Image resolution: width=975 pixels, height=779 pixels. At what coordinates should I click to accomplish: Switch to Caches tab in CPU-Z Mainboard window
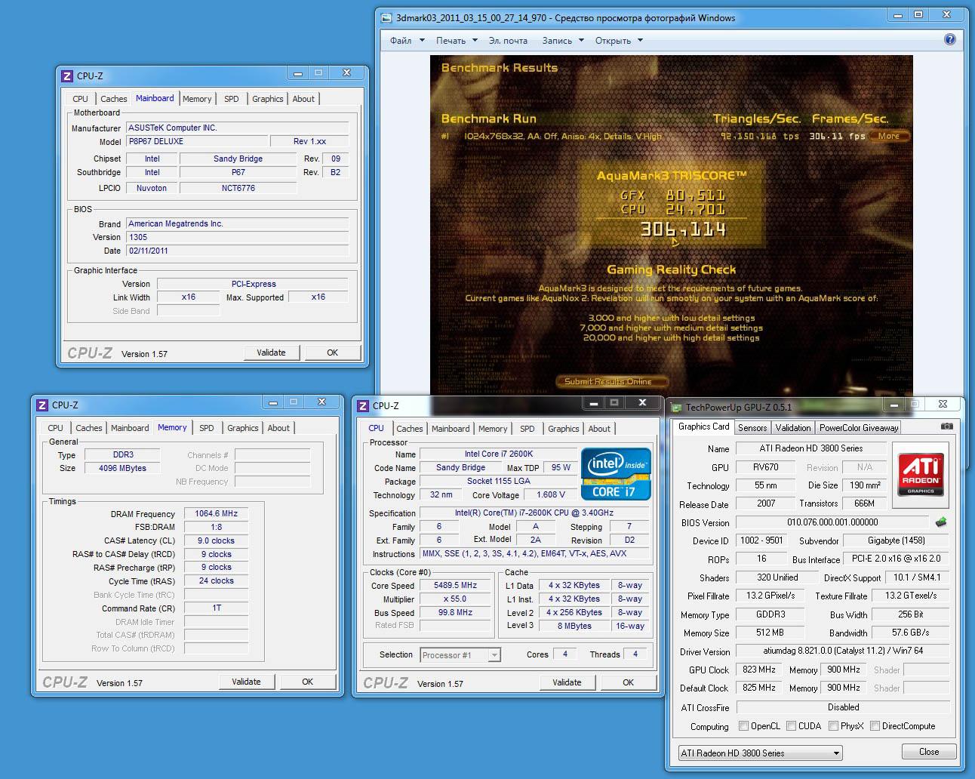114,99
